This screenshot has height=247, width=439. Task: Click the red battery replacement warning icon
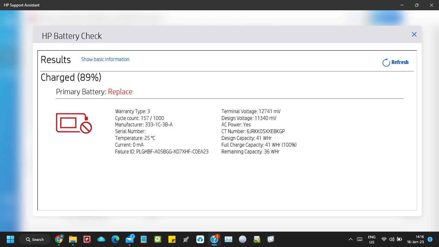click(x=74, y=123)
